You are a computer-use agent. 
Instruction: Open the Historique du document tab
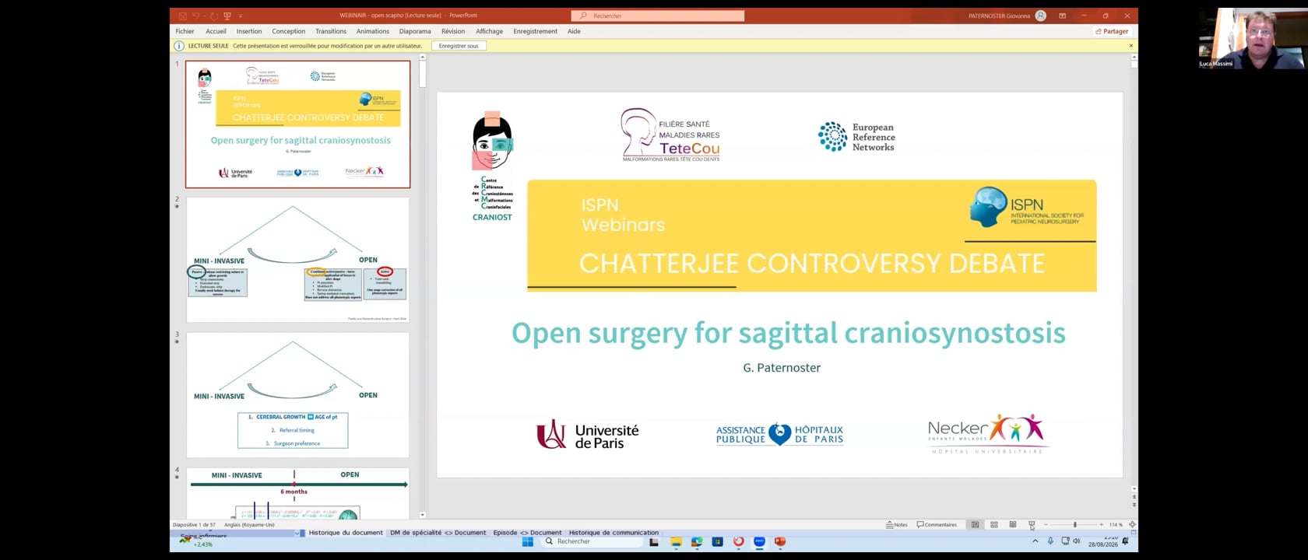click(346, 533)
